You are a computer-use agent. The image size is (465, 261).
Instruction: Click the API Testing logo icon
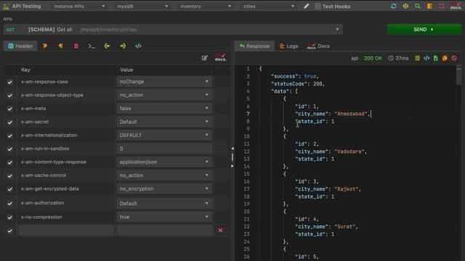tap(7, 7)
